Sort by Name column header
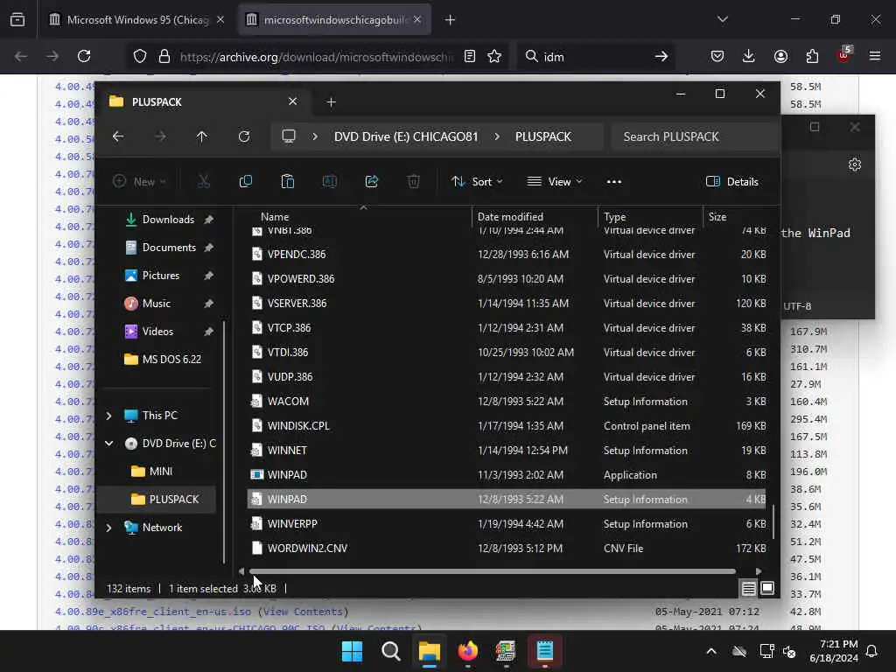This screenshot has height=672, width=896. coord(275,217)
